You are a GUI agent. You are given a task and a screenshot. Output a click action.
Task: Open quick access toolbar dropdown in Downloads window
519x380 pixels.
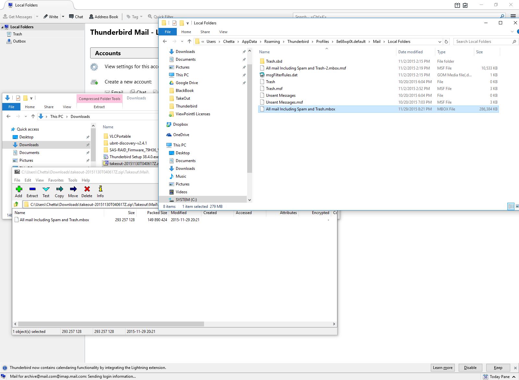coord(31,98)
